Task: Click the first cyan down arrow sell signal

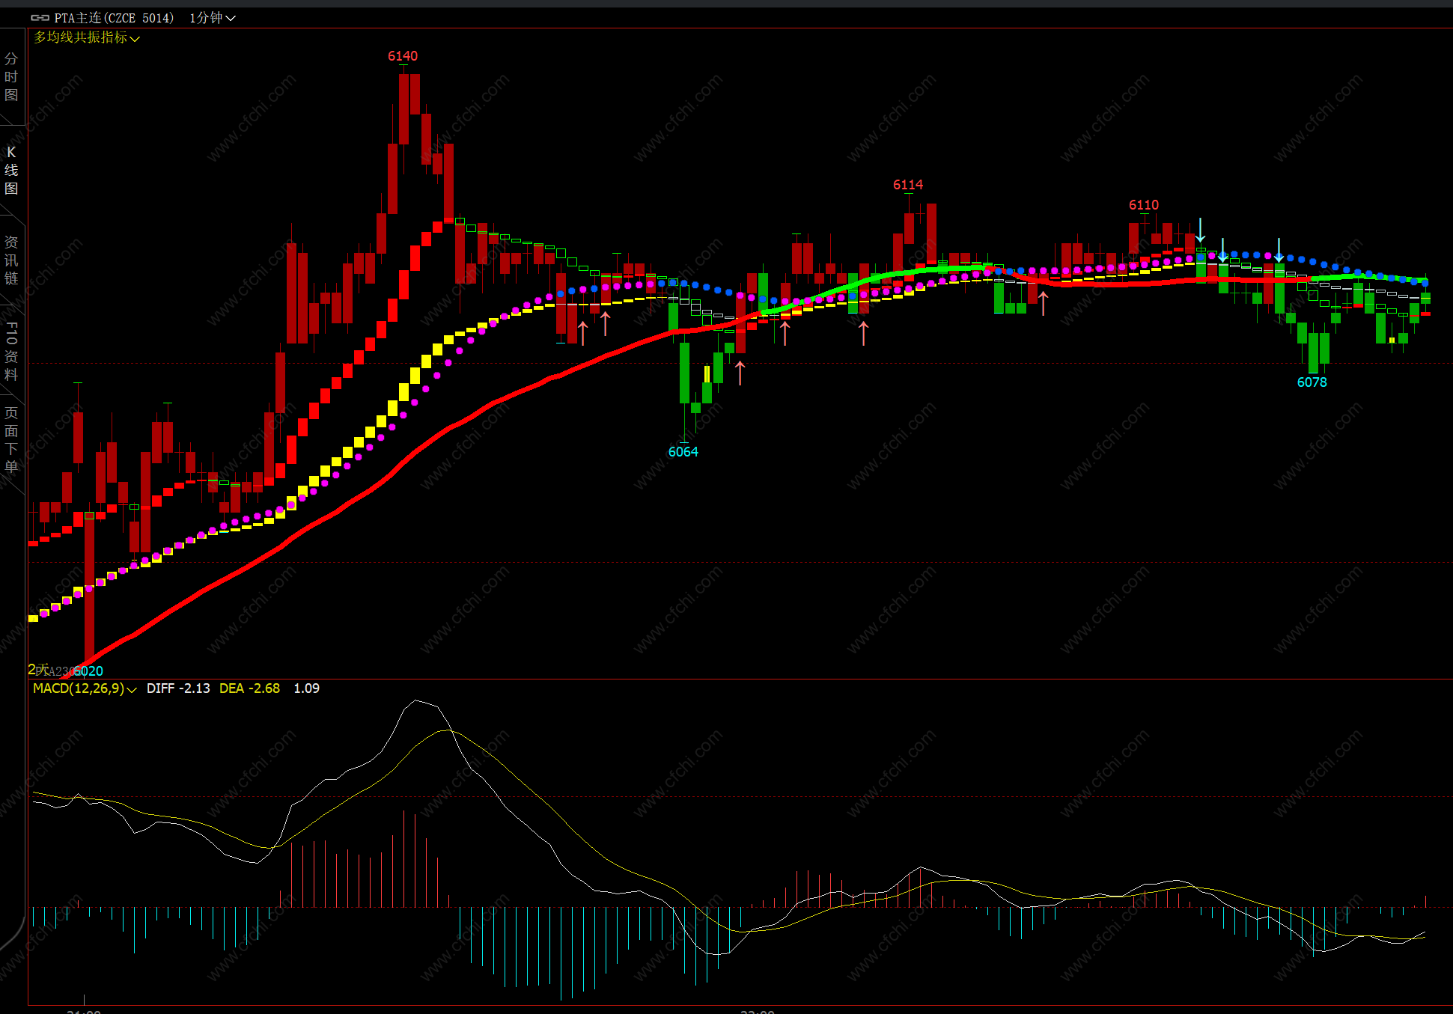Action: (x=1200, y=230)
